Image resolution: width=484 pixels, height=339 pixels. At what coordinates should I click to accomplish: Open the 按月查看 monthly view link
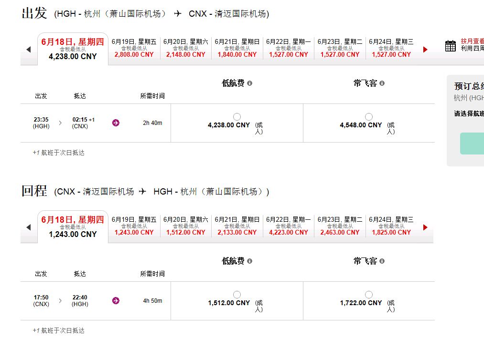[x=472, y=41]
